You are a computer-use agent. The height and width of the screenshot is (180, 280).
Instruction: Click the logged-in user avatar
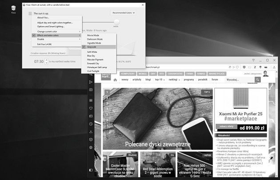pyautogui.click(x=265, y=74)
